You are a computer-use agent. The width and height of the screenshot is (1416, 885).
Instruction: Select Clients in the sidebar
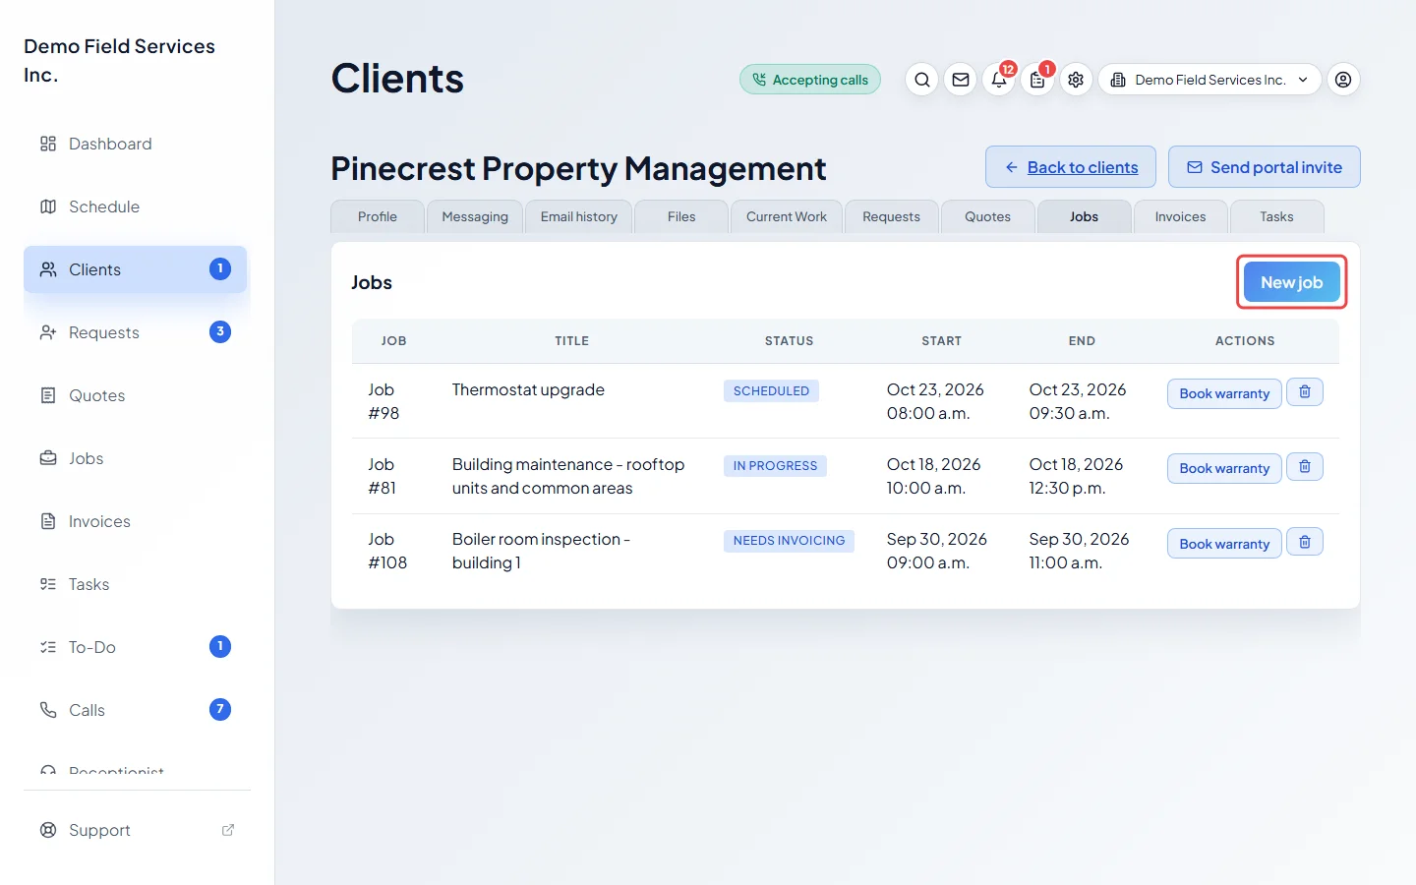point(136,269)
